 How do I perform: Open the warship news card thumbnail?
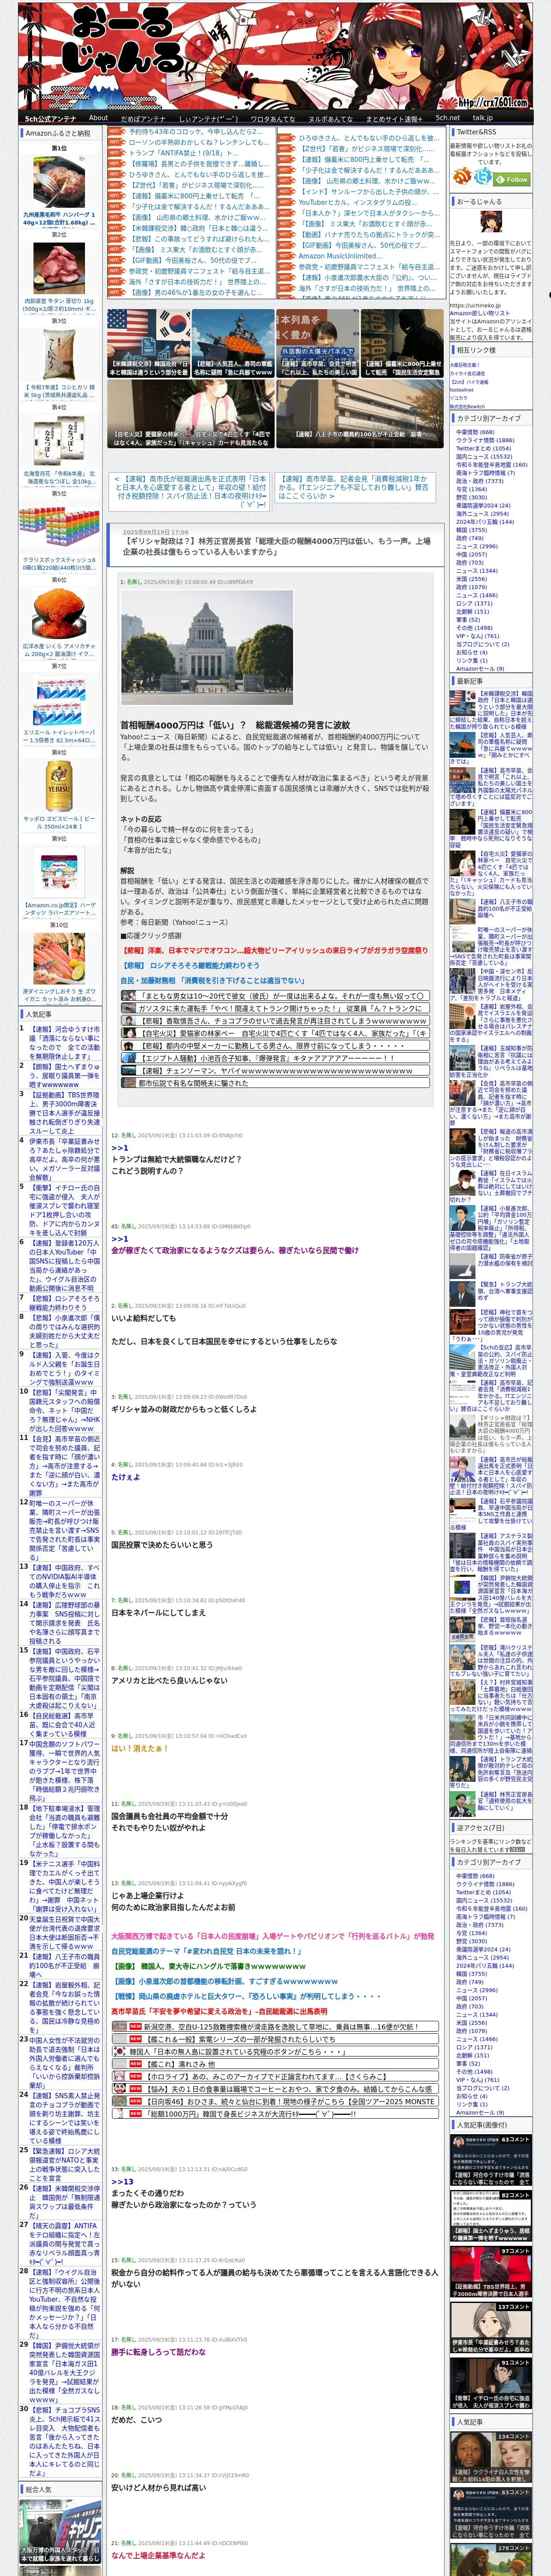coord(234,342)
